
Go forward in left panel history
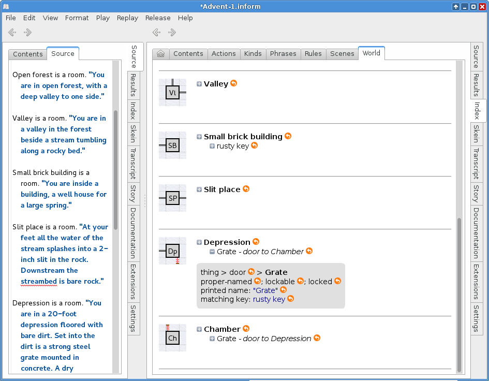coord(27,32)
